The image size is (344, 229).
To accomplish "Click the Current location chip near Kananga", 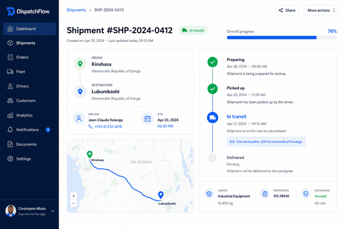I will click(x=266, y=142).
